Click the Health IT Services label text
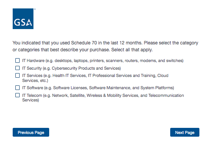Image resolution: width=214 pixels, height=147 pixels. 95,78
